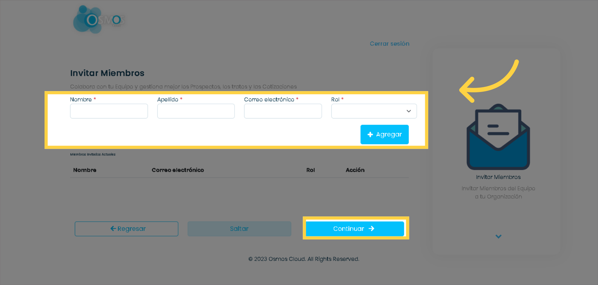
Task: Click the Saltar button
Action: pyautogui.click(x=239, y=229)
